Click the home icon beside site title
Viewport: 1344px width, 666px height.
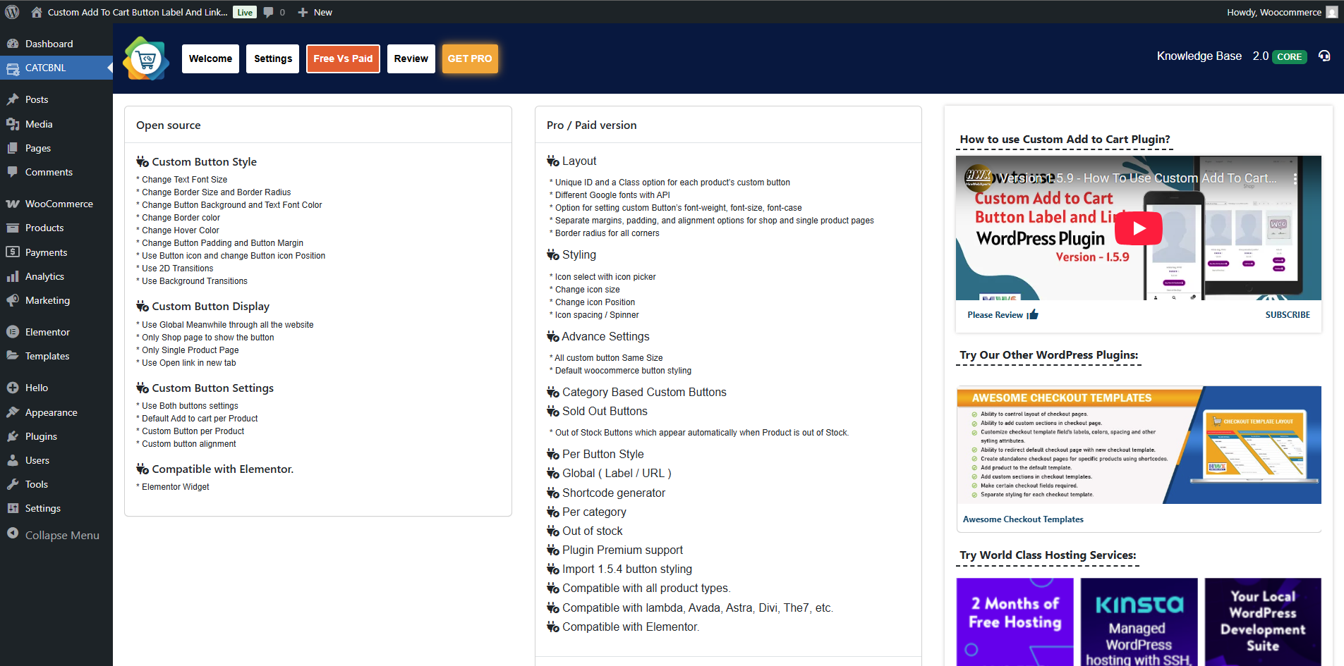pyautogui.click(x=37, y=12)
